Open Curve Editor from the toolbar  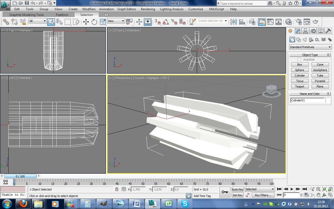[x=270, y=22]
